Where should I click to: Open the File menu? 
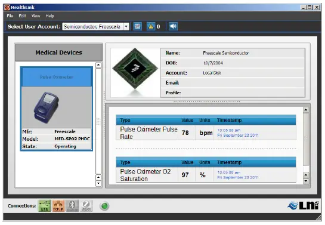[x=10, y=16]
